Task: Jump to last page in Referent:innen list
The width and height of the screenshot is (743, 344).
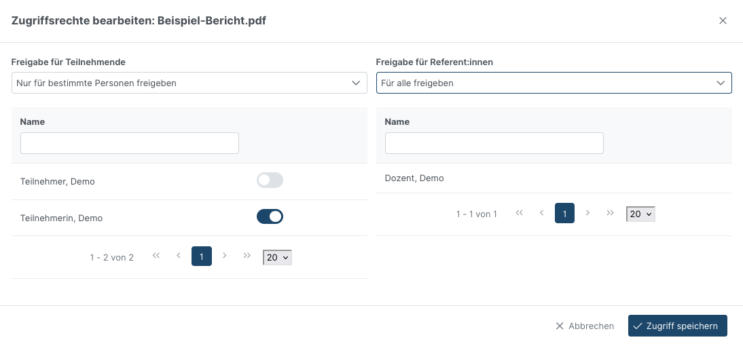Action: tap(611, 213)
